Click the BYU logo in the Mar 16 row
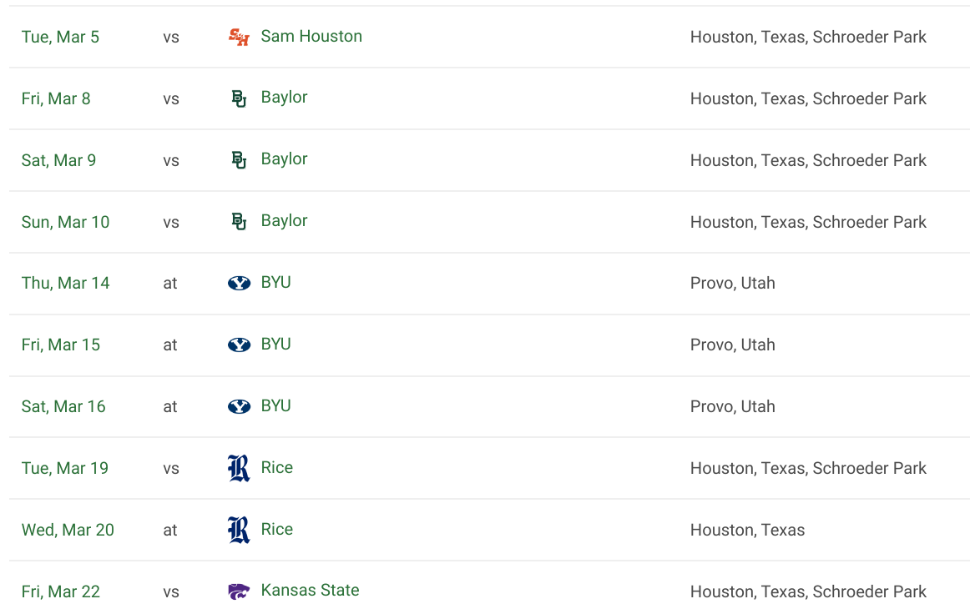Image resolution: width=970 pixels, height=614 pixels. click(x=239, y=406)
